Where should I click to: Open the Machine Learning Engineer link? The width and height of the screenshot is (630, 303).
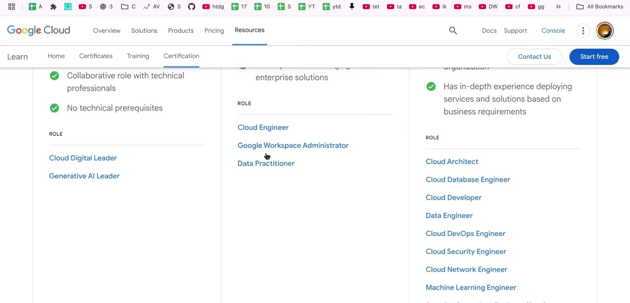(x=471, y=288)
